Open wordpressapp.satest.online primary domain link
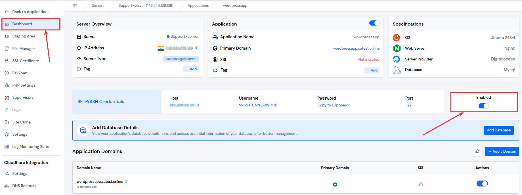Screen dimensions: 522x195 (x=356, y=48)
